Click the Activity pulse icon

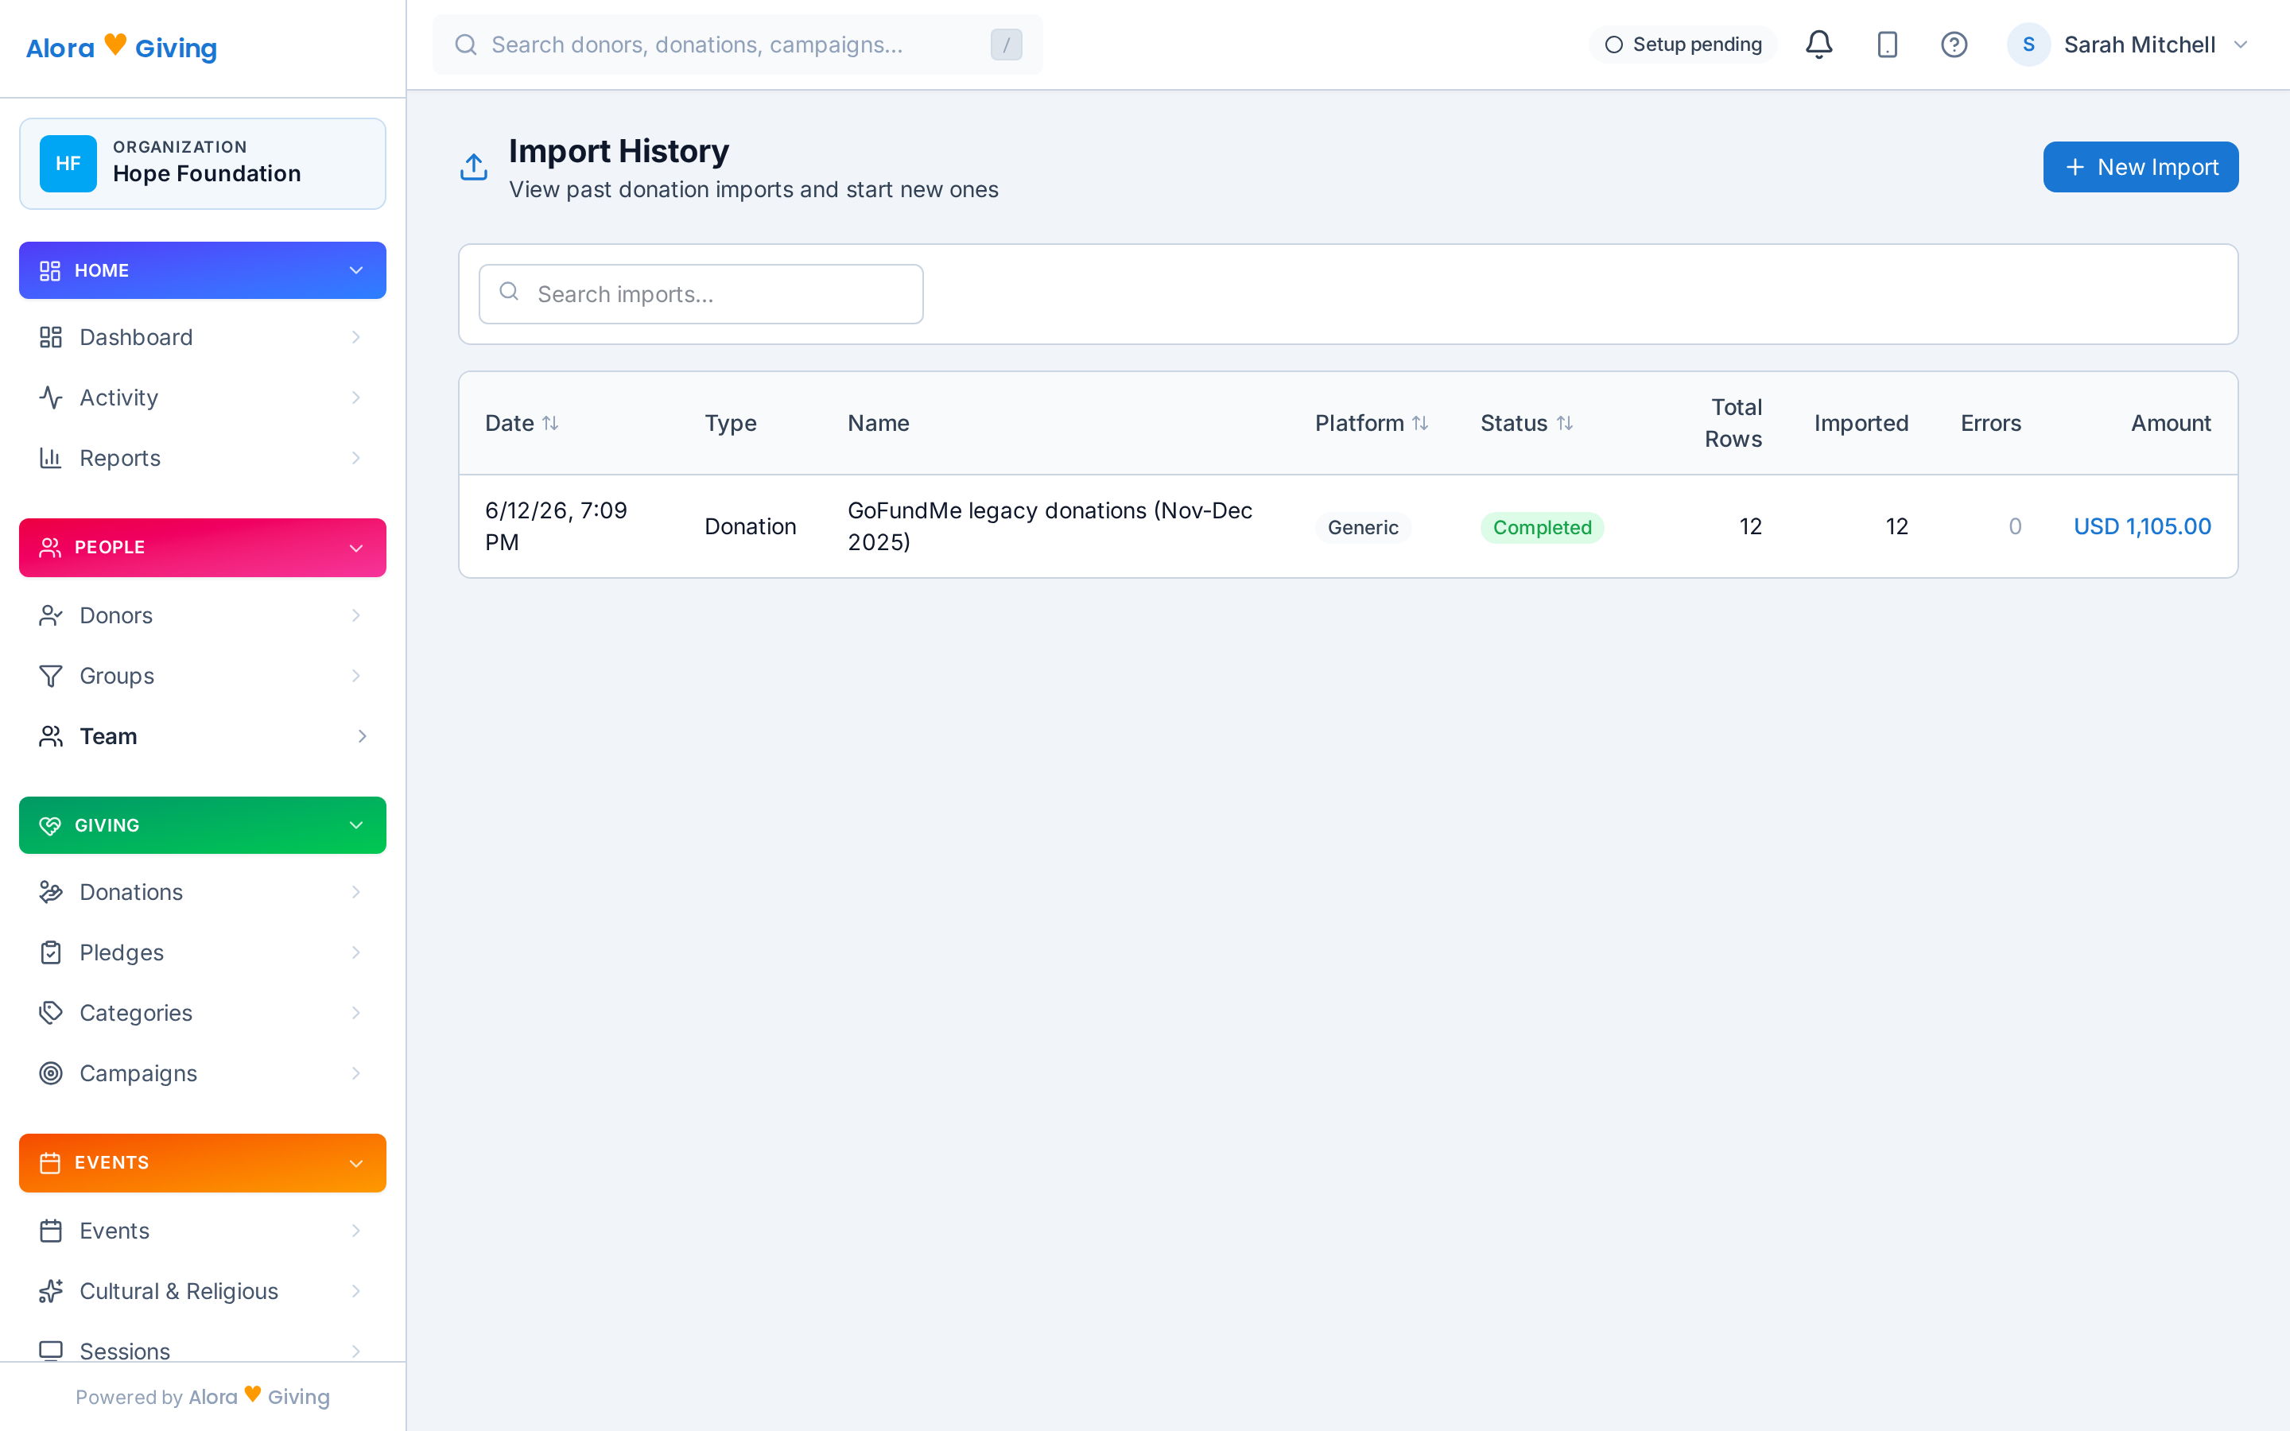pos(51,397)
